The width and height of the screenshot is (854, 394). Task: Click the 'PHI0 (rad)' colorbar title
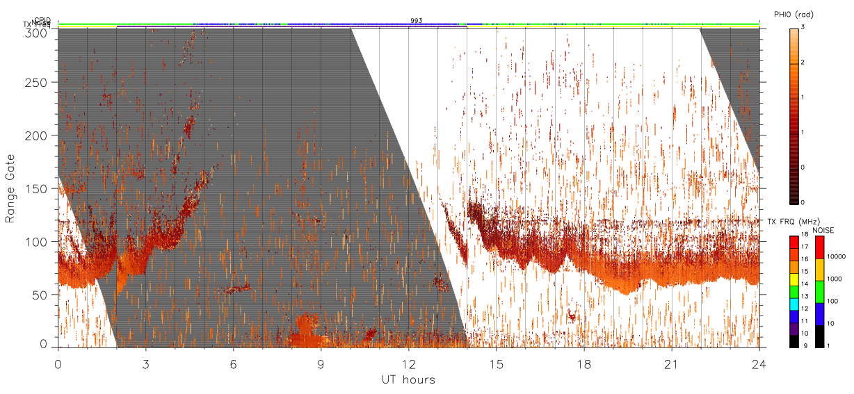point(794,15)
